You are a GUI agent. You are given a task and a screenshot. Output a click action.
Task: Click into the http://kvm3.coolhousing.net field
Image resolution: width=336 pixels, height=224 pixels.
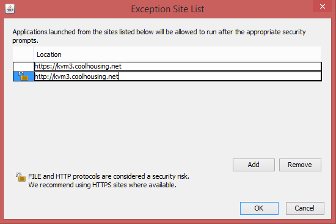pos(178,77)
